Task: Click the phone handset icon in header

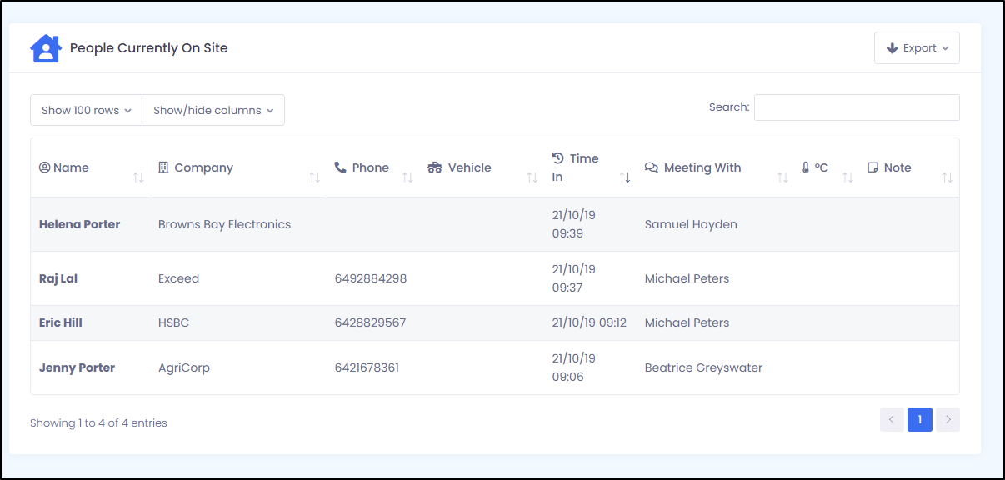Action: tap(340, 167)
